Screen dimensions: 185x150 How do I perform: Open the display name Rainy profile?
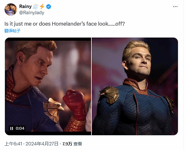pyautogui.click(x=25, y=6)
